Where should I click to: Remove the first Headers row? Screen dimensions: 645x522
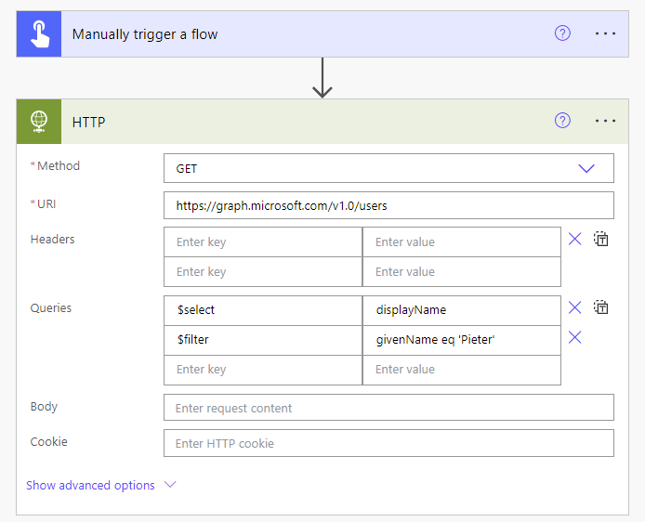tap(574, 239)
